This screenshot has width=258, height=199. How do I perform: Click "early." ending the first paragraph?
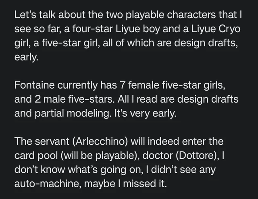27,58
